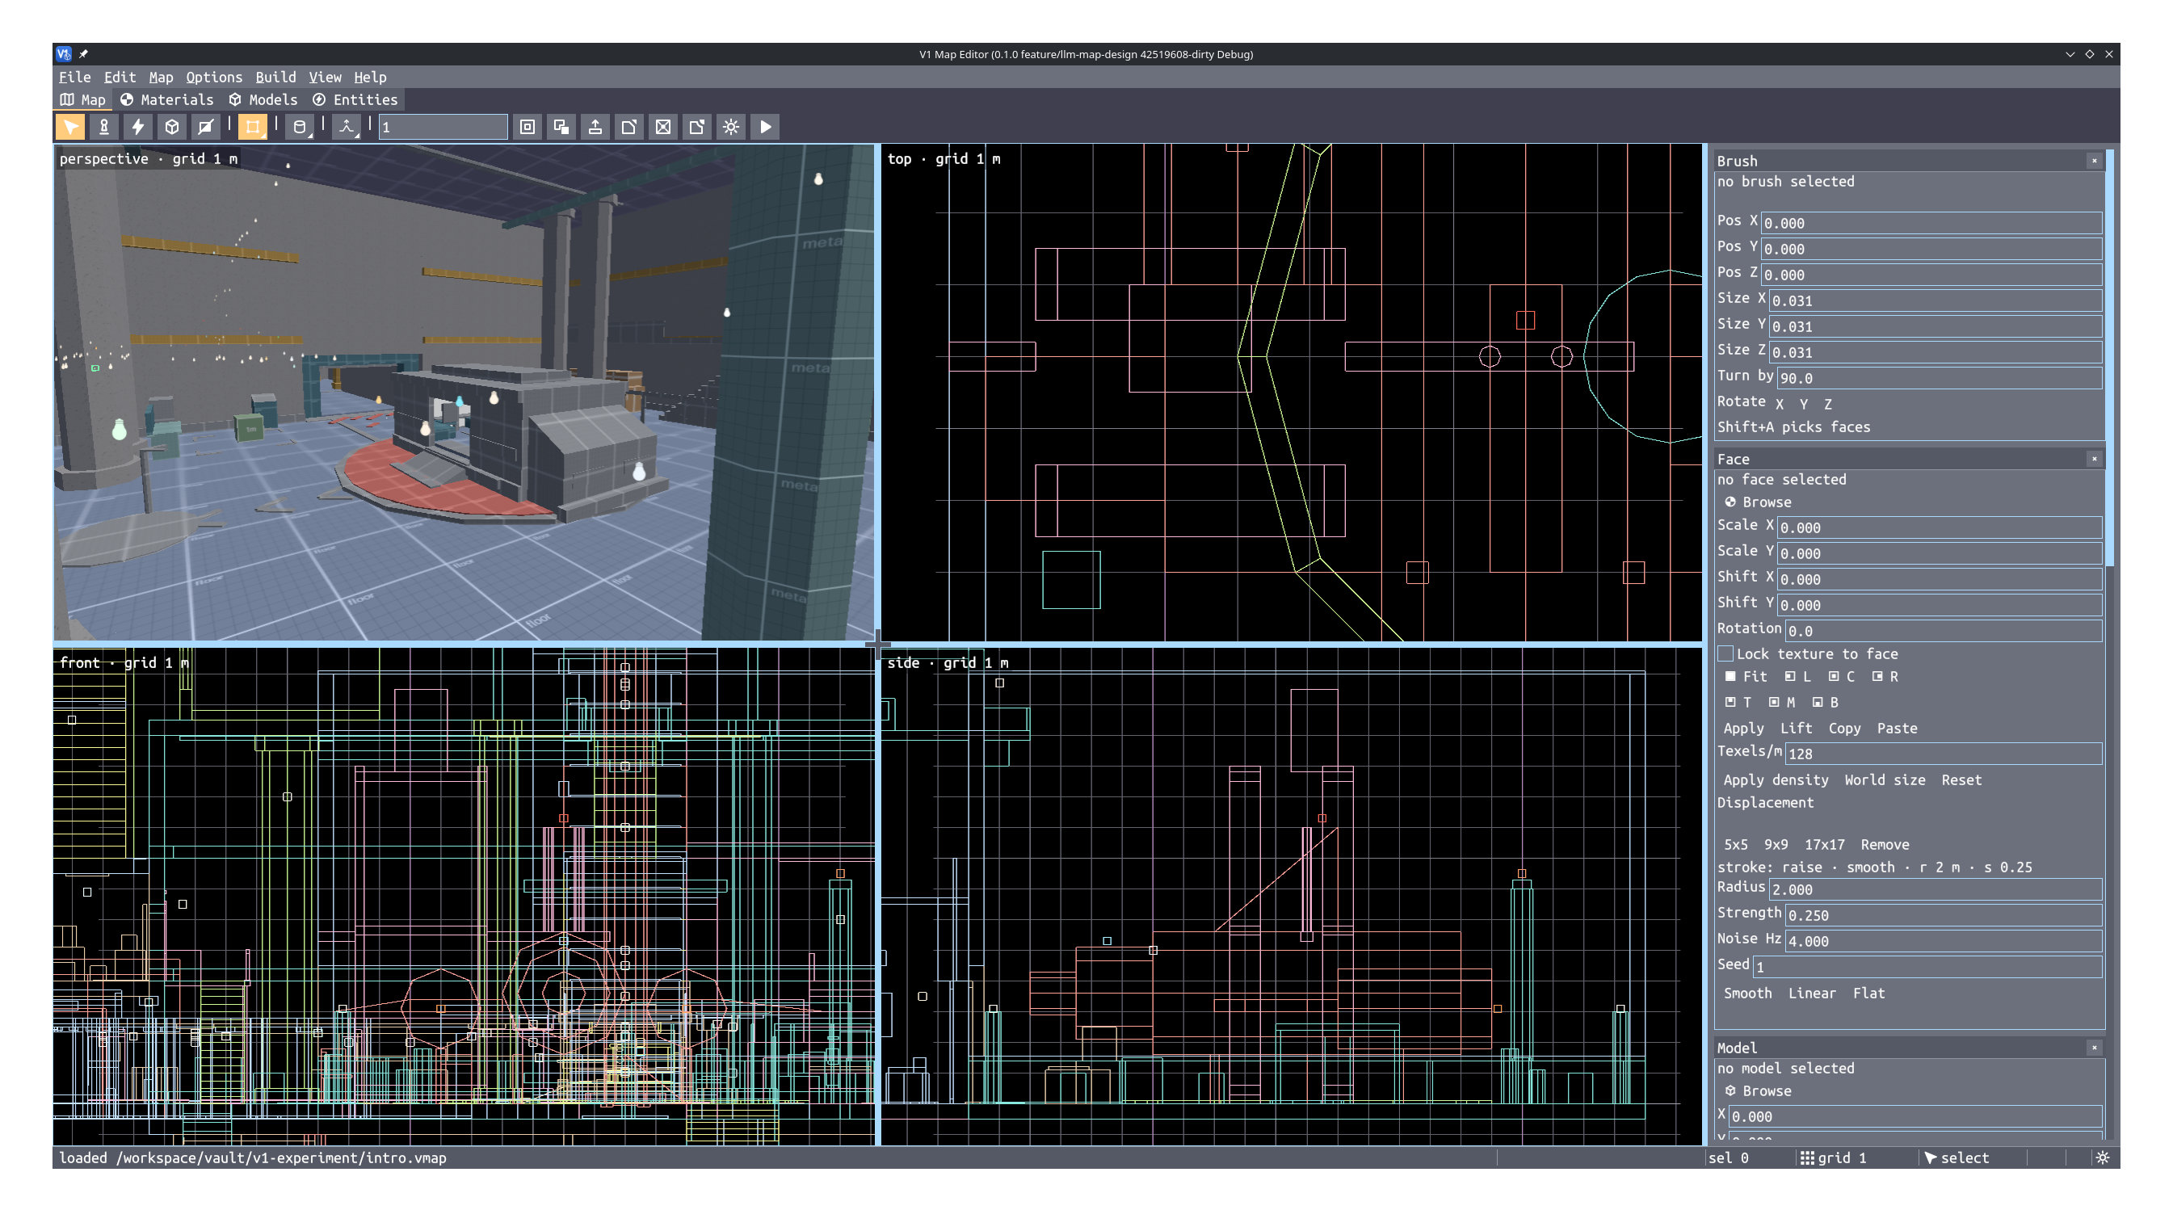Align texture left with L button
The image size is (2173, 1231).
click(1797, 676)
